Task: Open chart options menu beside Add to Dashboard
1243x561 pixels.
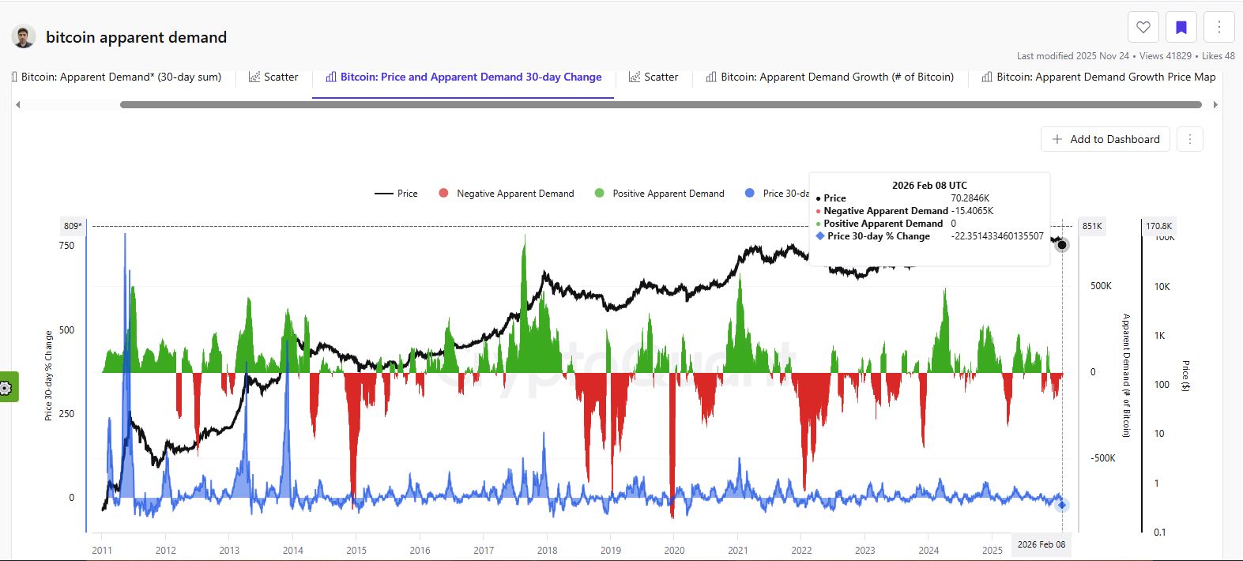Action: pos(1189,139)
